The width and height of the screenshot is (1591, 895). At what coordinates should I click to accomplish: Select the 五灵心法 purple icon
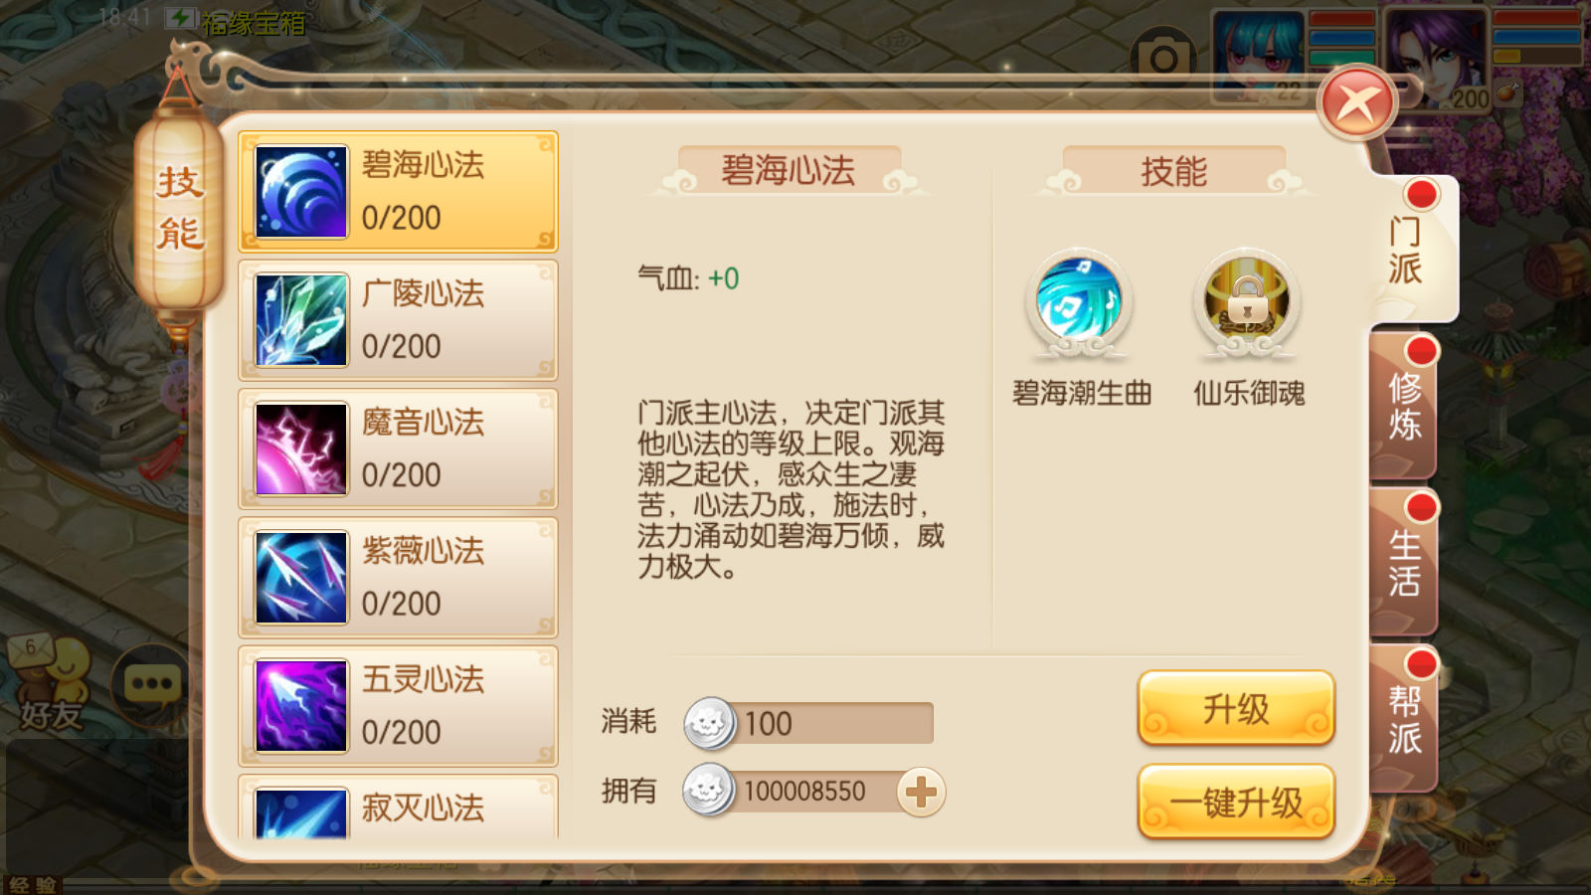(x=301, y=705)
